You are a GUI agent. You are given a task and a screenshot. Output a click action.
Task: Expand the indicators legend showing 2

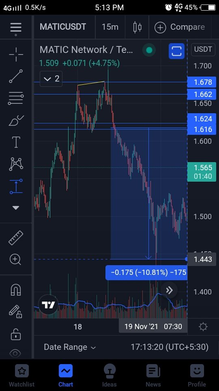[x=51, y=79]
